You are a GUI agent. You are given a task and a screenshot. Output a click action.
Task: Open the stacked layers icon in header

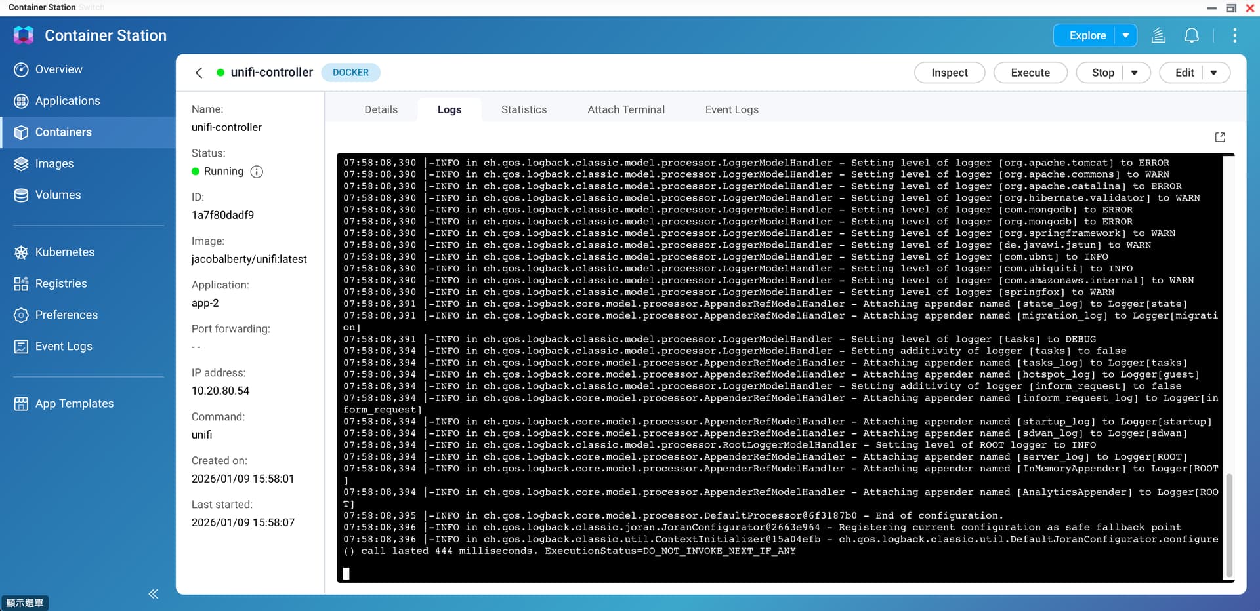coord(1158,35)
